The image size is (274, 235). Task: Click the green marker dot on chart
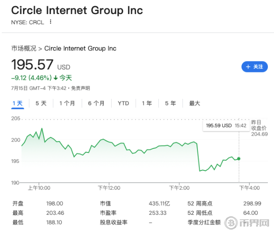pos(239,159)
